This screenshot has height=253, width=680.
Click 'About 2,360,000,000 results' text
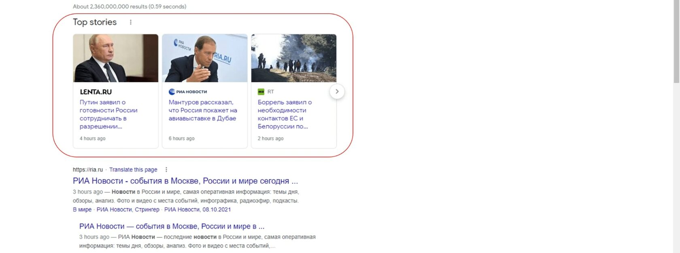pos(130,6)
